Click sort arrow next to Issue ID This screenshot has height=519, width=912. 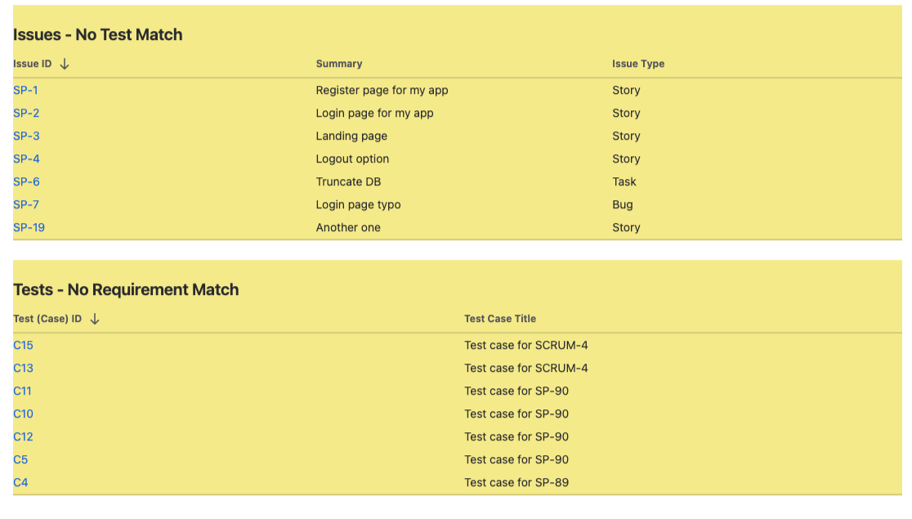tap(65, 64)
